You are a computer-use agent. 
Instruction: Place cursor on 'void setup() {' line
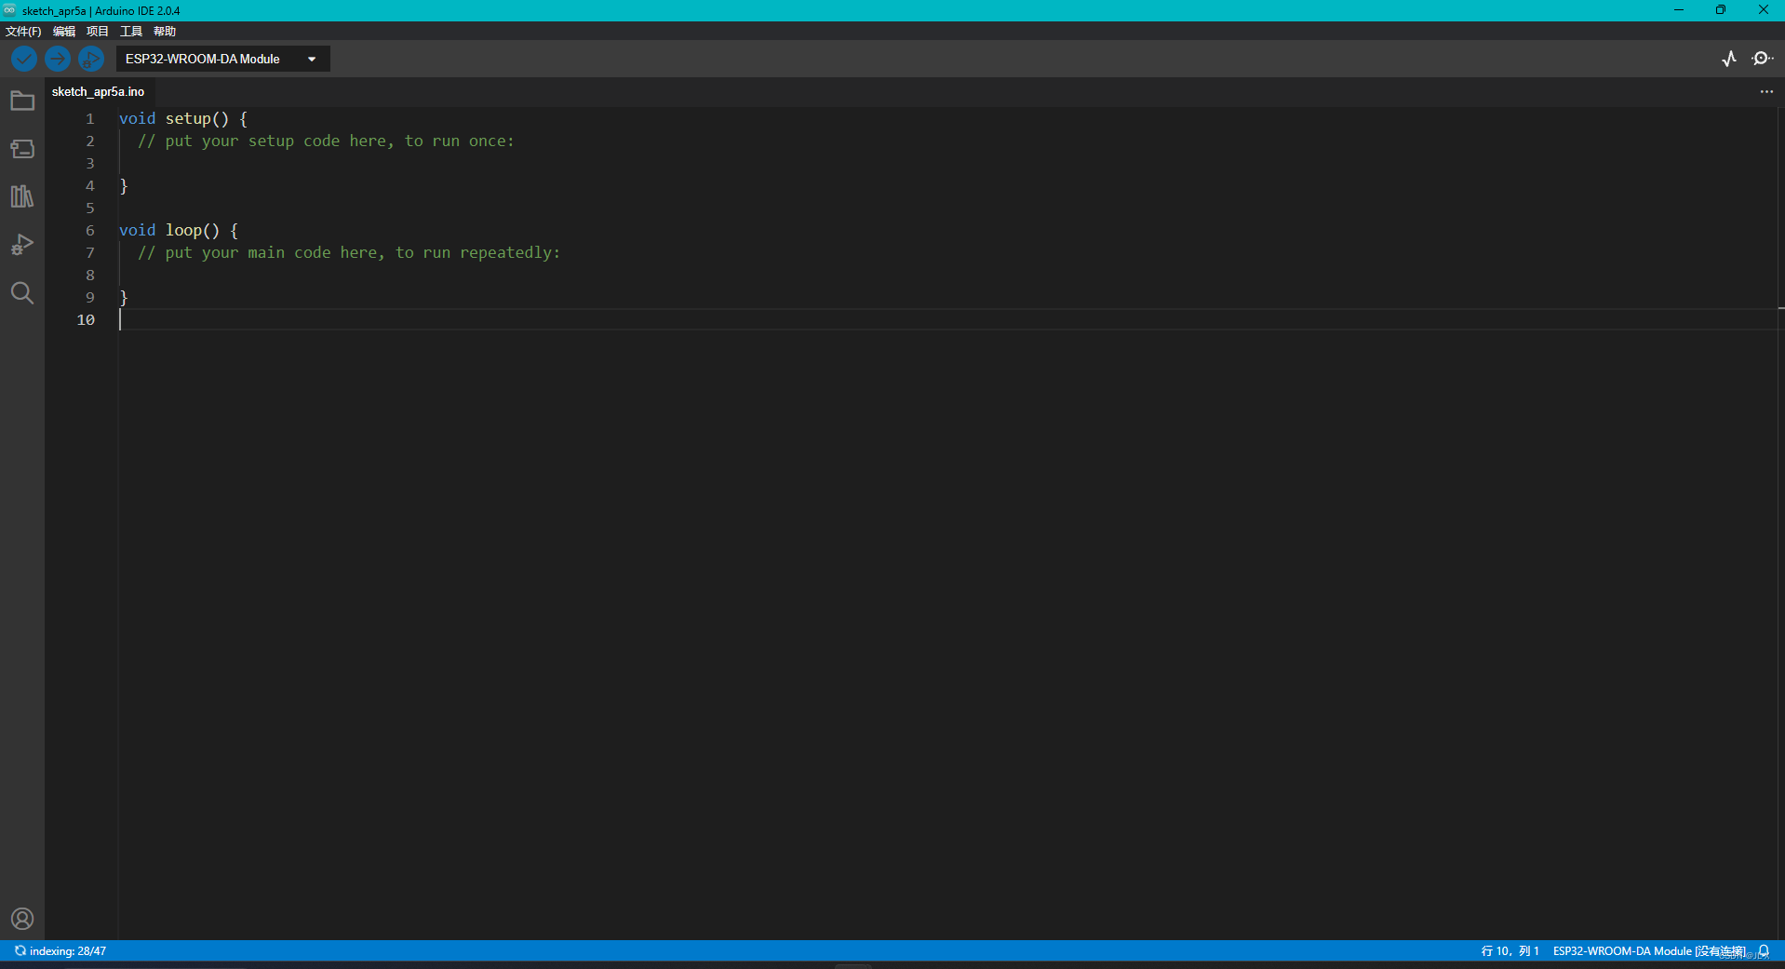183,118
